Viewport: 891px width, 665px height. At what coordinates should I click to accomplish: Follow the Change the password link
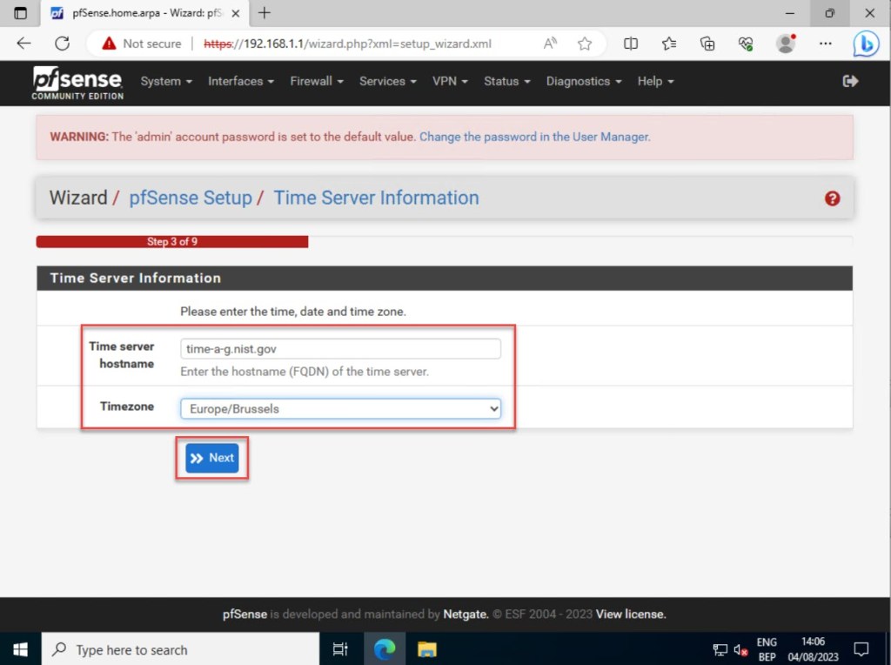coord(534,137)
